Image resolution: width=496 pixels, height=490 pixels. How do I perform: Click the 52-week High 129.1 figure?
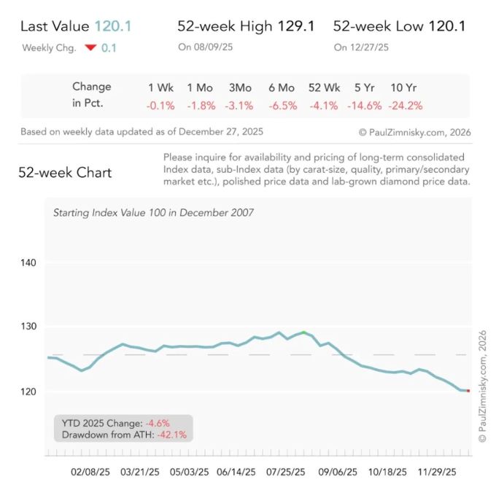295,27
